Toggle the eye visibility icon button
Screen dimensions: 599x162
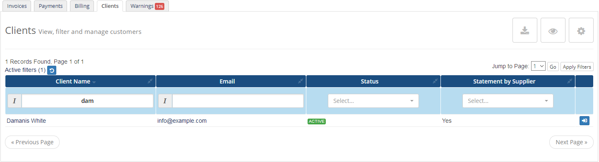point(553,30)
